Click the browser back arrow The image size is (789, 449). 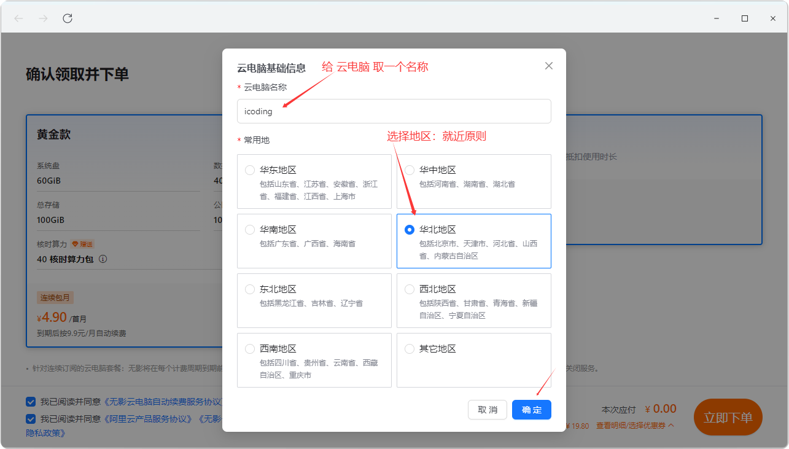pos(18,18)
